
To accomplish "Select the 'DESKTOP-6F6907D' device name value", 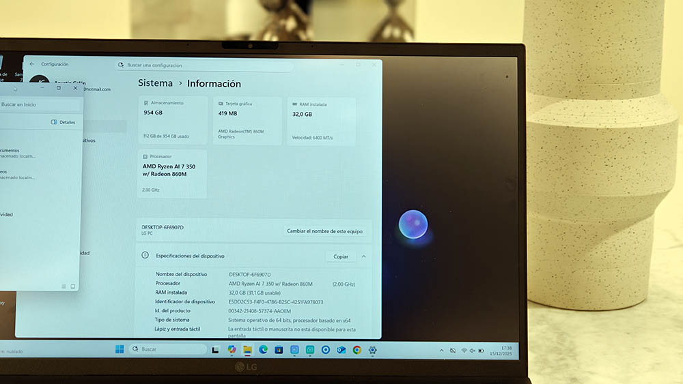I will click(x=249, y=274).
